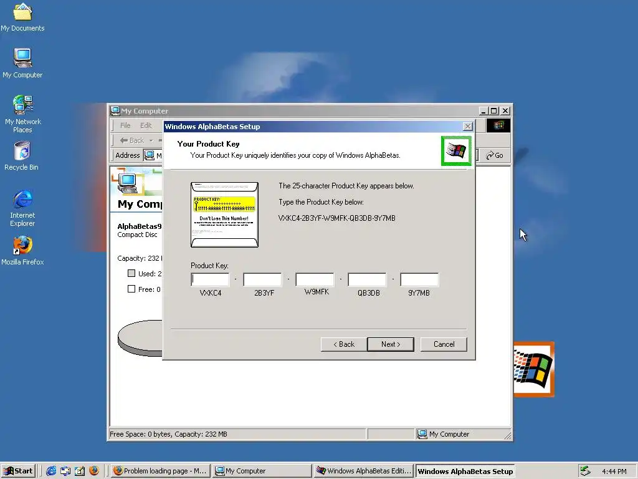The height and width of the screenshot is (479, 638).
Task: Click the My Computer title bar icon
Action: coord(115,111)
